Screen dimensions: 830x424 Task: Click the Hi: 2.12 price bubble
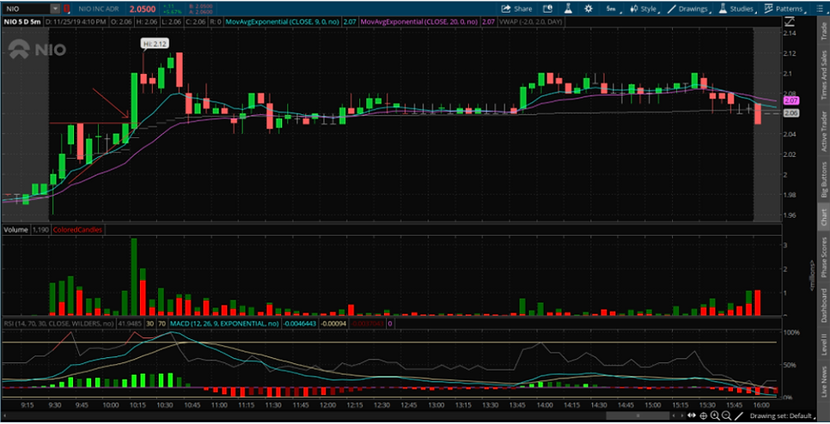click(156, 44)
